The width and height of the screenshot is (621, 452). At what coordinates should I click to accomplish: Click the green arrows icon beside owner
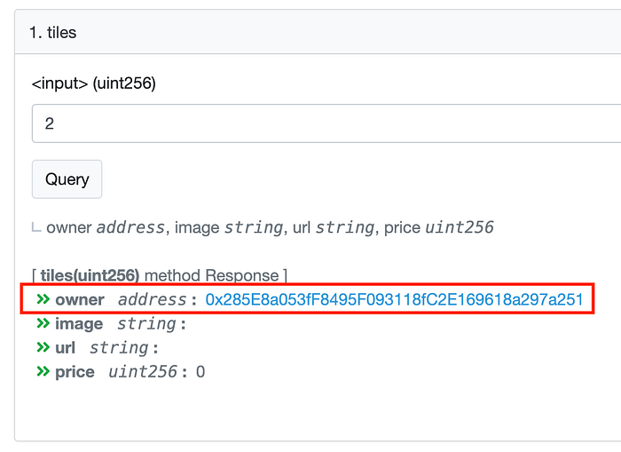(x=43, y=299)
